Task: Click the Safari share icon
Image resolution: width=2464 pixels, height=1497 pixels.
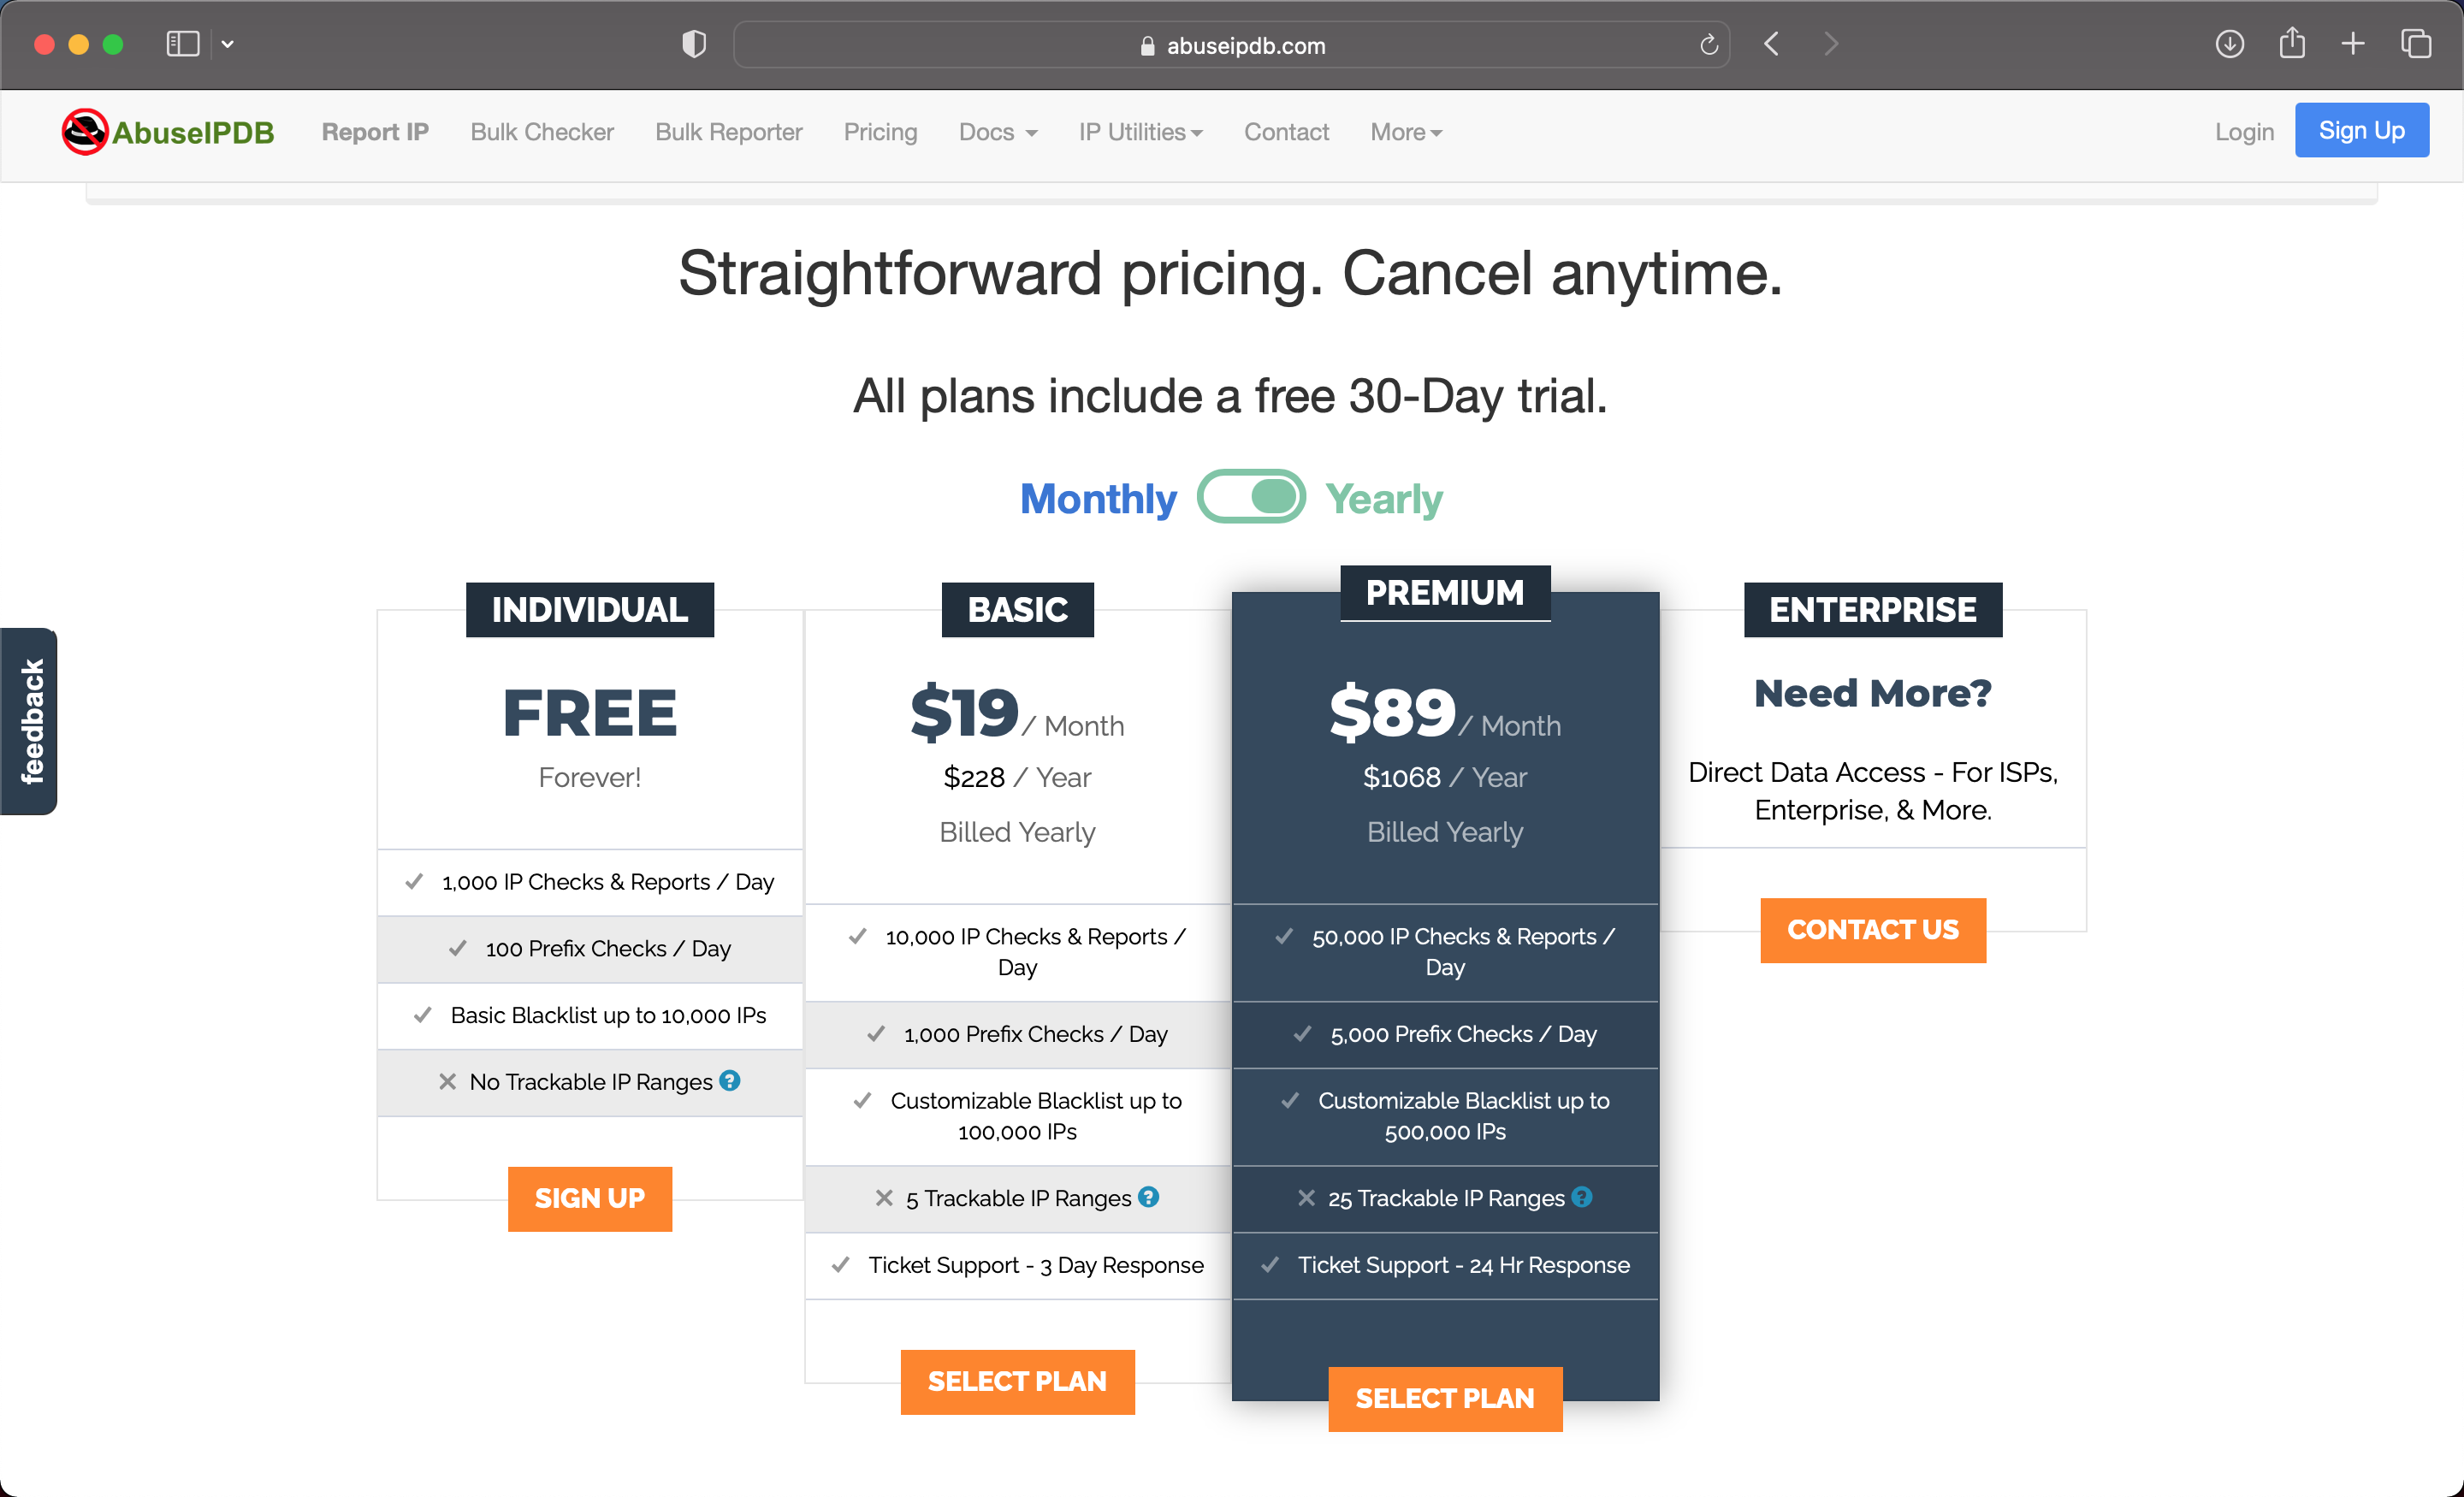Action: pyautogui.click(x=2292, y=44)
